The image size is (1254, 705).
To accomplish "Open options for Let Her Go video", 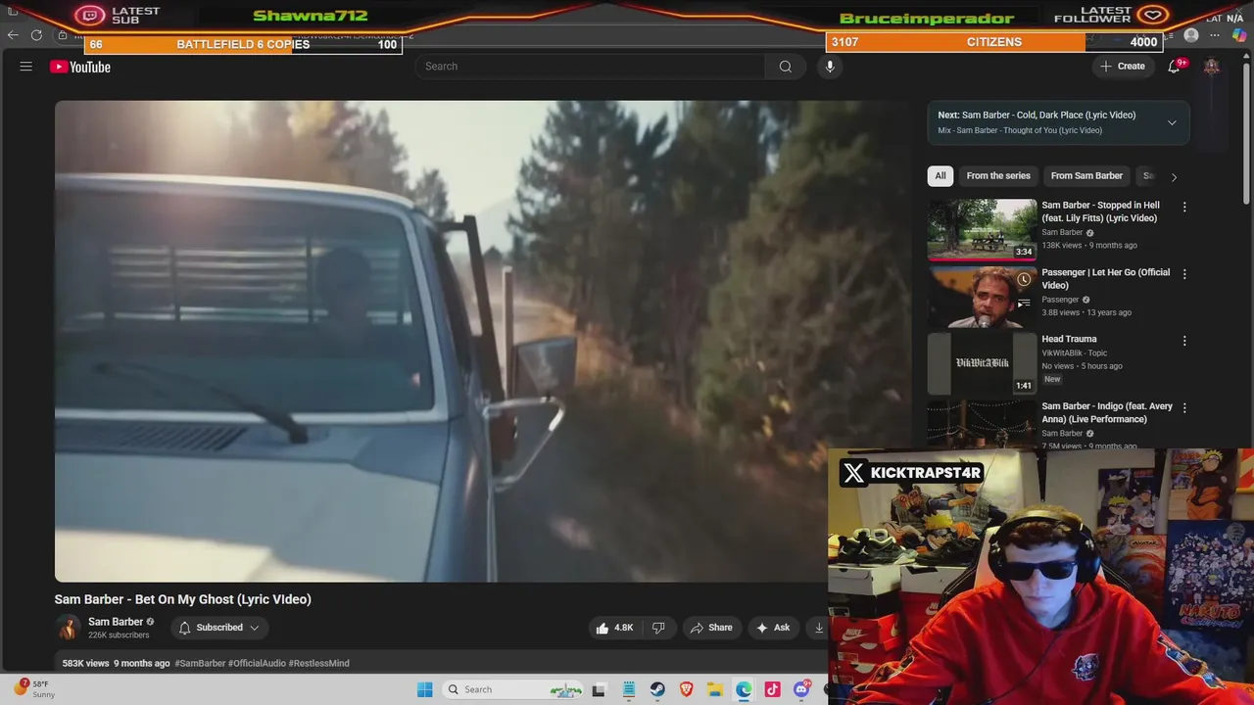I will coord(1184,274).
